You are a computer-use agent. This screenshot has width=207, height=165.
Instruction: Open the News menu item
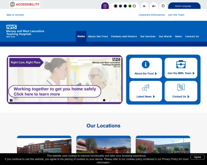[x=178, y=36]
